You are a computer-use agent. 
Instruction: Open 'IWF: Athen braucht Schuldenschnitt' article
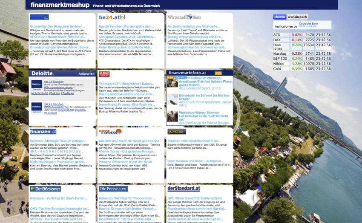pyautogui.click(x=194, y=198)
